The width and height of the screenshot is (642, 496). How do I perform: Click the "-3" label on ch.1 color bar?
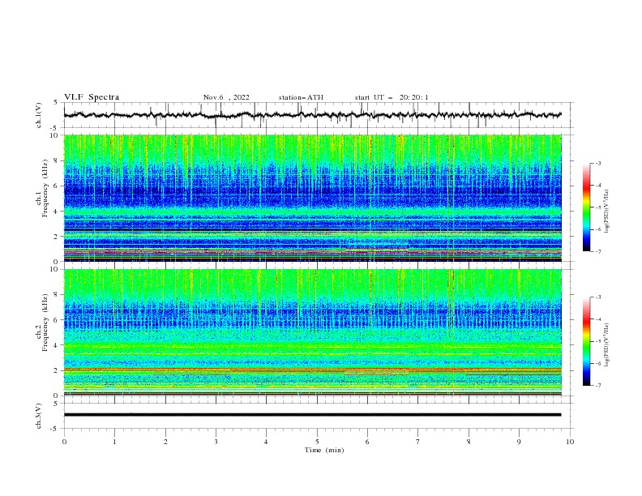click(x=597, y=163)
